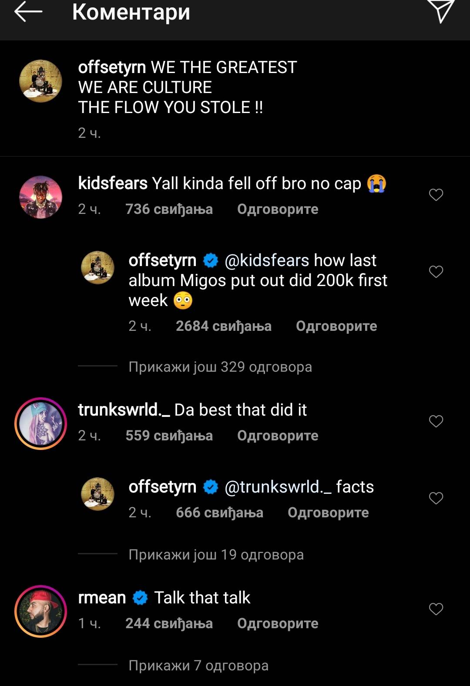The width and height of the screenshot is (470, 686).
Task: Like offsetyrn's reply about 200k first week
Action: 436,272
